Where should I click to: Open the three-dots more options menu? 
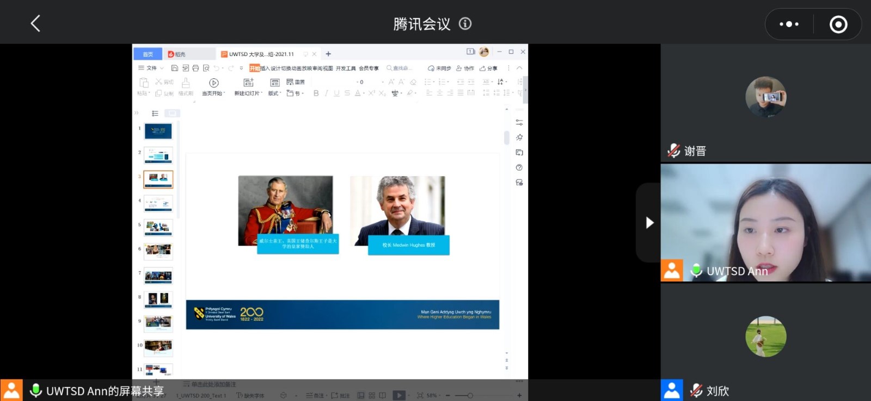789,24
